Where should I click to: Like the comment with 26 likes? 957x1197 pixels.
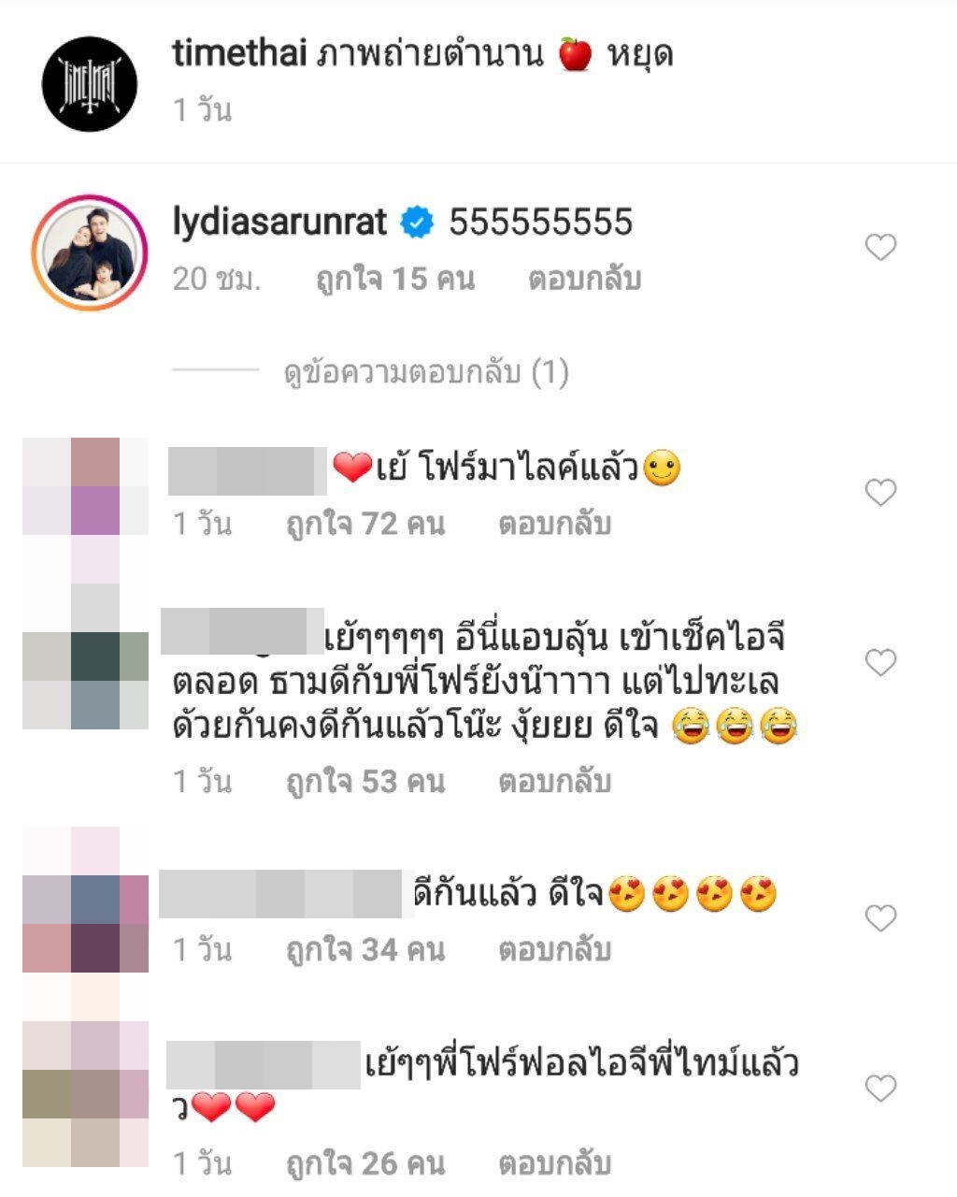[880, 1089]
